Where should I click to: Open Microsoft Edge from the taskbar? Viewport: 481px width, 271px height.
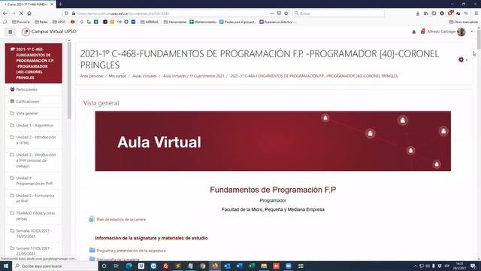[x=129, y=266]
